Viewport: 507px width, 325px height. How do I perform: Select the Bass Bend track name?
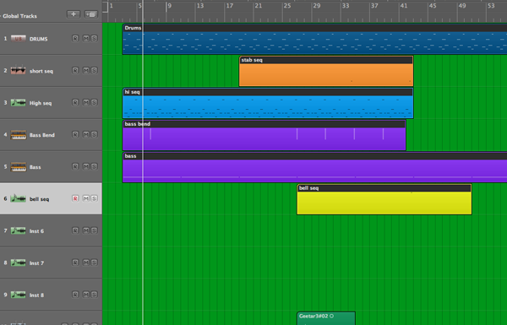coord(42,135)
